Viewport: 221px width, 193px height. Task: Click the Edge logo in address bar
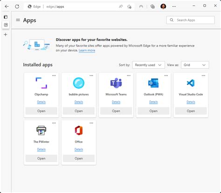(29, 7)
